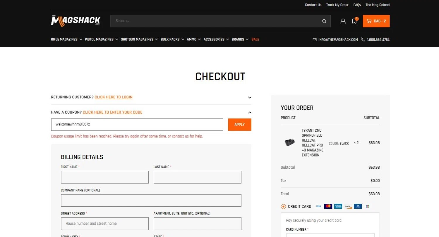Focus the site search field
Image resolution: width=439 pixels, height=237 pixels.
(x=217, y=21)
